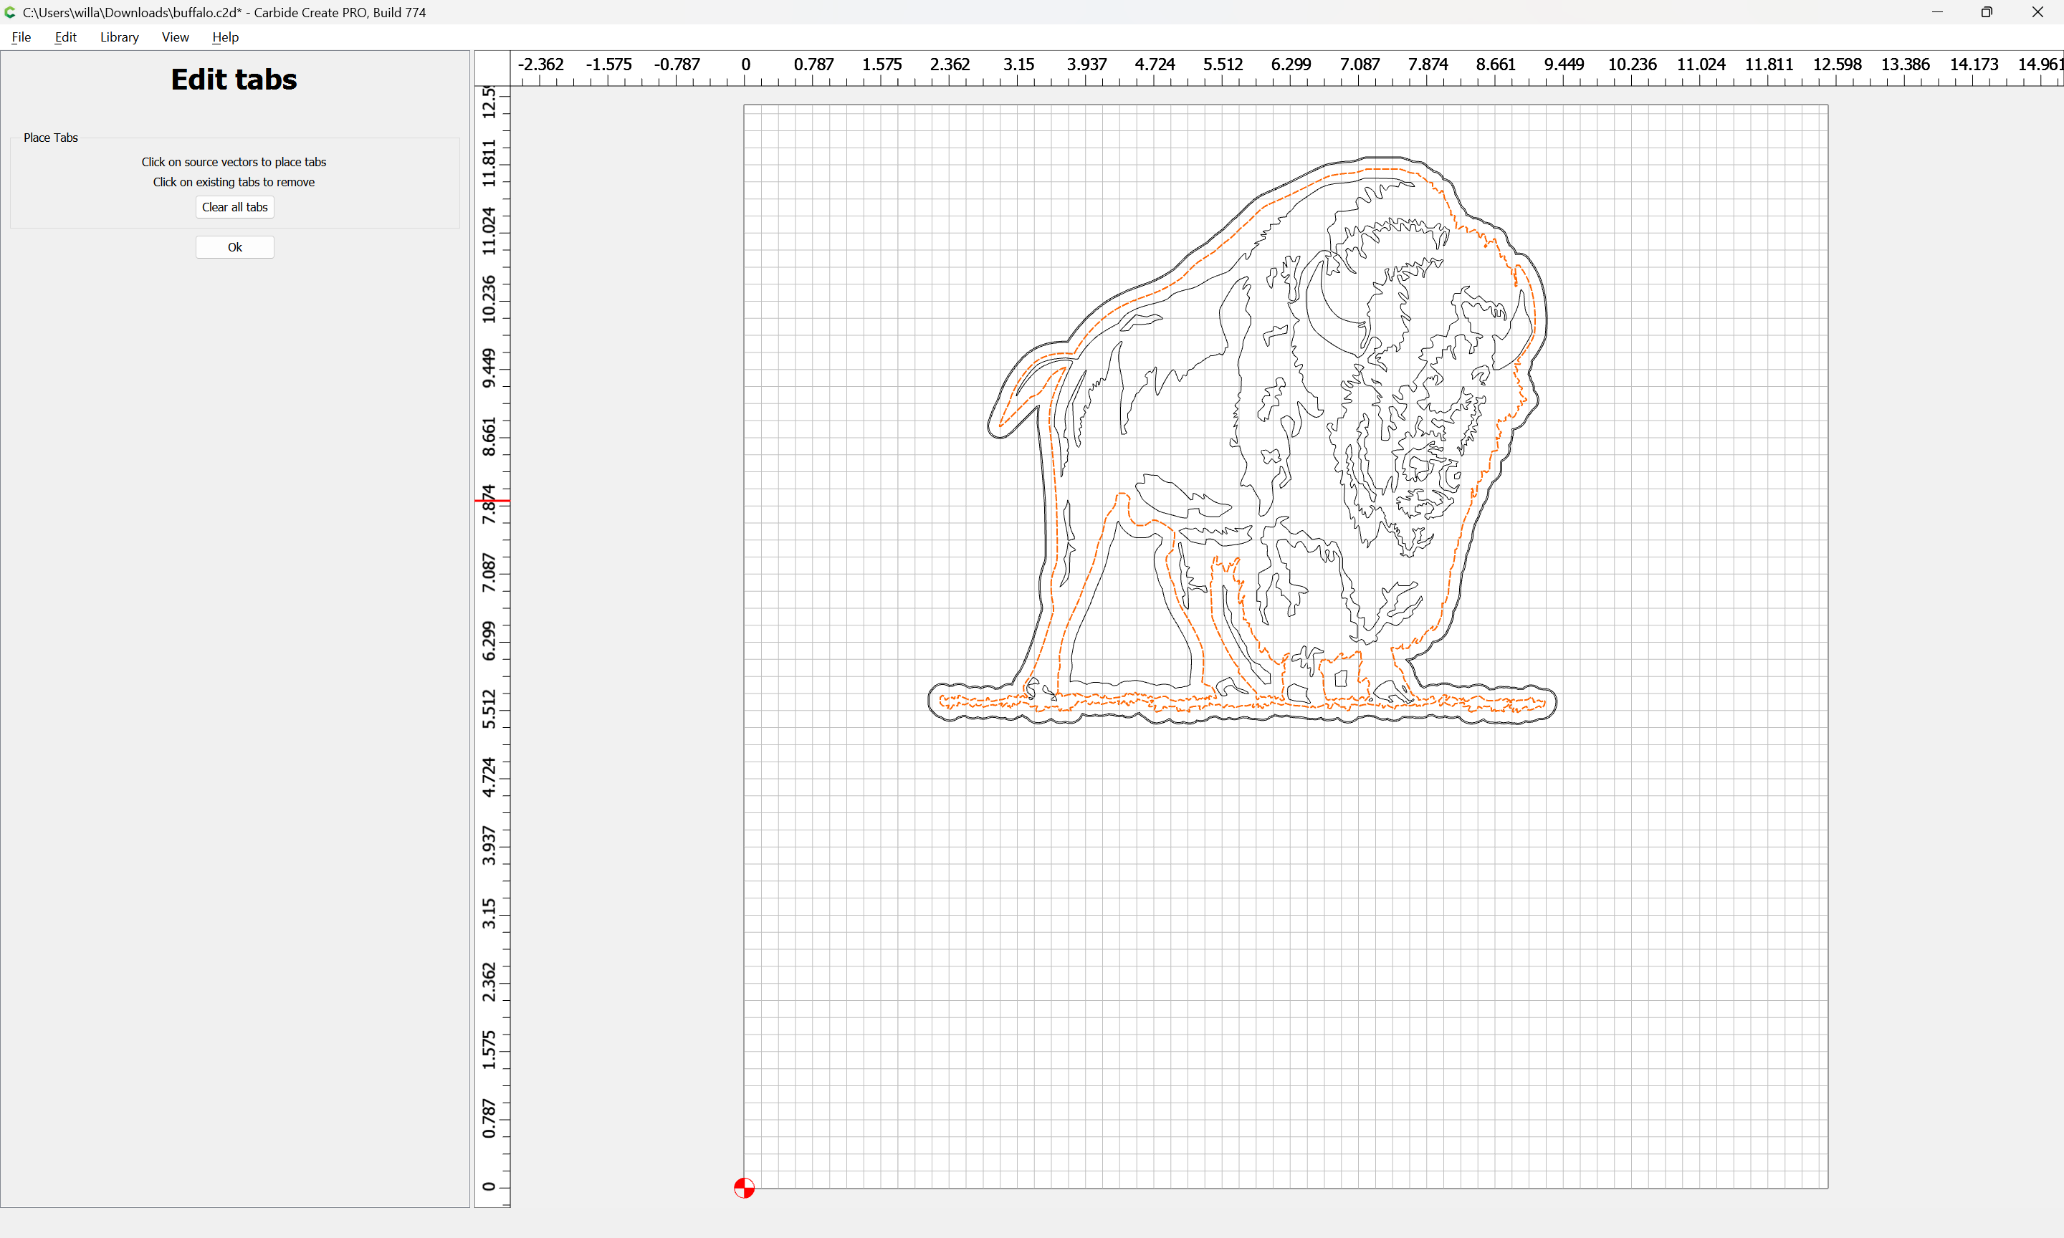Click the red origin marker on canvas
2064x1238 pixels.
coord(744,1188)
